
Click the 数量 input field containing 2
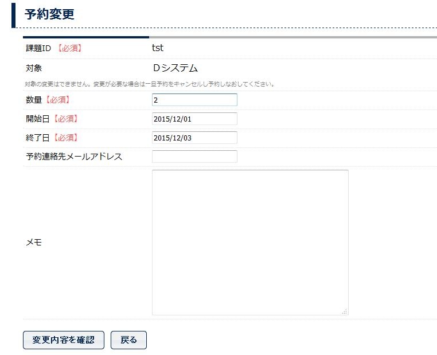pos(194,100)
